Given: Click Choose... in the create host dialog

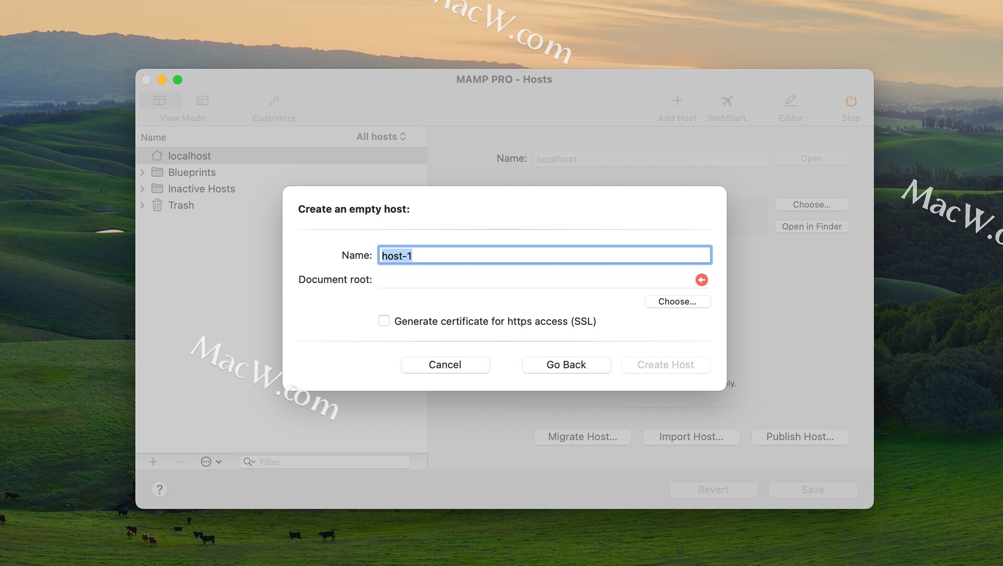Looking at the screenshot, I should coord(677,301).
